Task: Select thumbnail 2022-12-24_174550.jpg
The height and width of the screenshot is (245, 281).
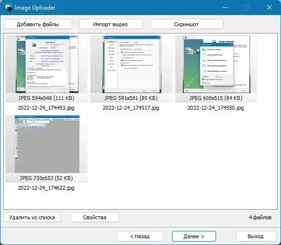Action: (216, 64)
